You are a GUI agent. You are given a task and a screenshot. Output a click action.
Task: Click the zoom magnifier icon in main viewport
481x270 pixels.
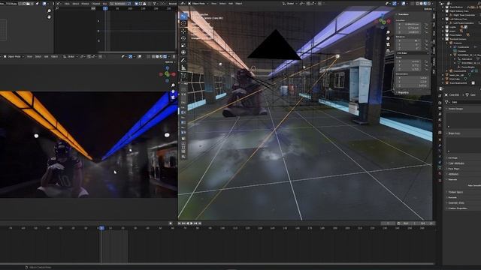click(388, 32)
